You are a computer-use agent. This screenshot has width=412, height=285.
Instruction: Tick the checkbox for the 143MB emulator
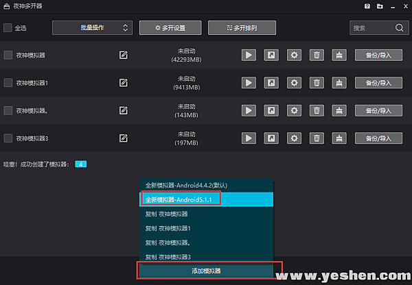click(8, 110)
